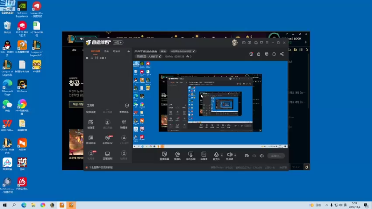Add a camera source (摄像头)
The width and height of the screenshot is (372, 209).
point(178,156)
